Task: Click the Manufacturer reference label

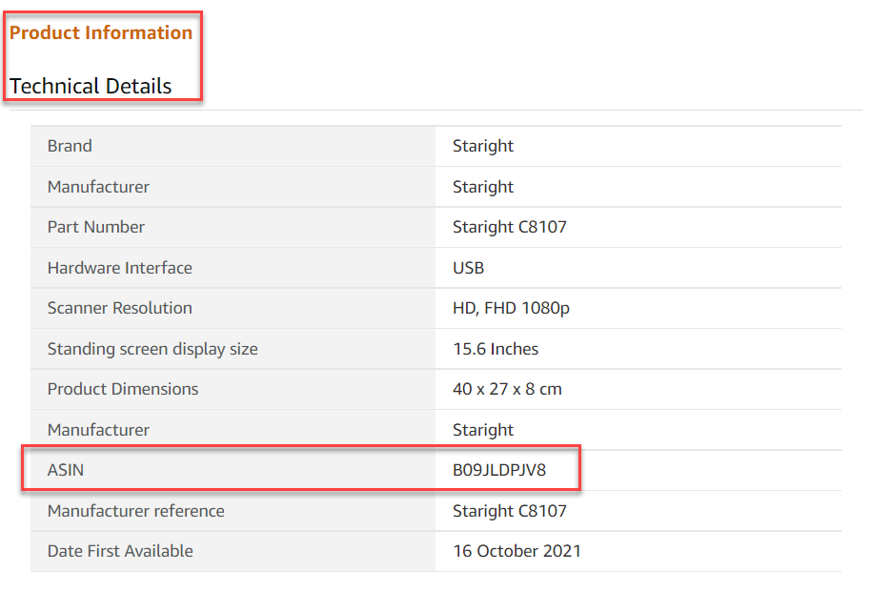Action: pyautogui.click(x=136, y=511)
